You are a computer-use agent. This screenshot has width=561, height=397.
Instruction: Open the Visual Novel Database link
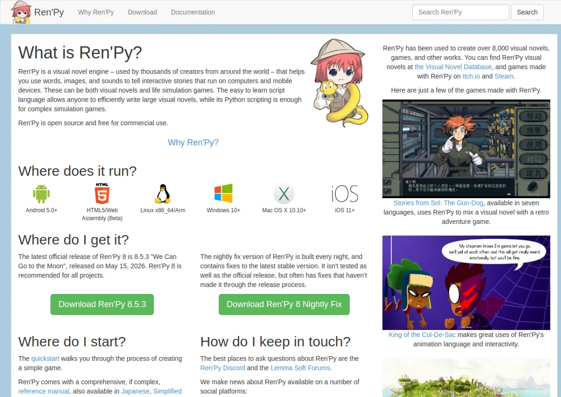453,67
